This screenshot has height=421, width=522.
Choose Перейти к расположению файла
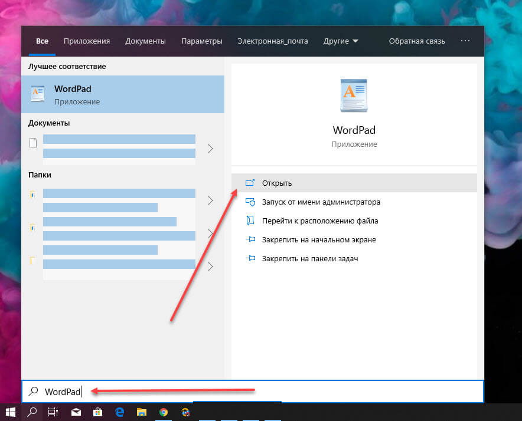[x=354, y=221]
